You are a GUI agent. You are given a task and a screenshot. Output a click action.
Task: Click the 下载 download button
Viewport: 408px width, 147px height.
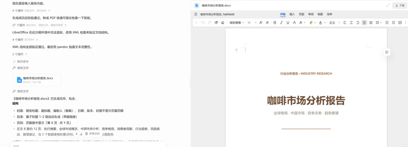[x=400, y=5]
